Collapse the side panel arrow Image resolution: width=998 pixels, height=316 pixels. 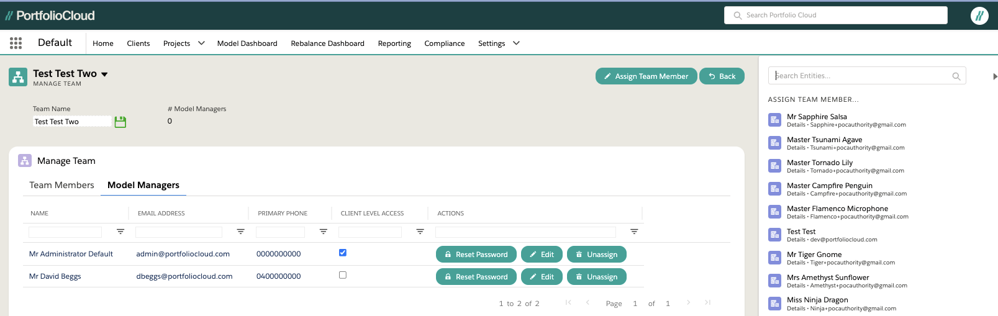tap(995, 76)
